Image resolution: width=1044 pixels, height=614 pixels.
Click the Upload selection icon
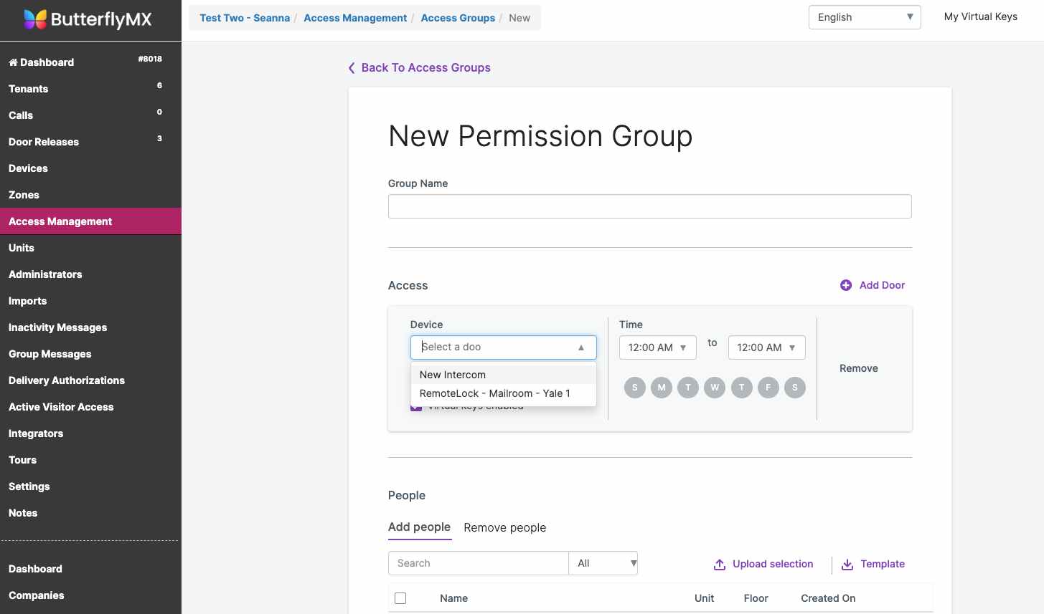click(x=720, y=565)
